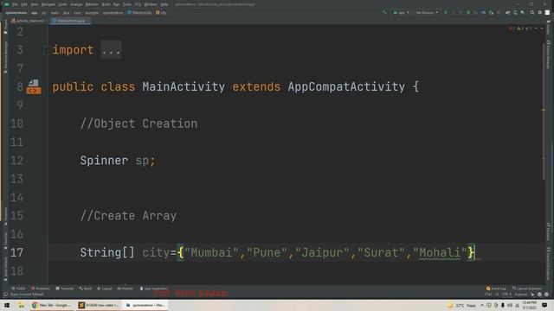Switch to Chrome New Tab taskbar window

[52, 305]
